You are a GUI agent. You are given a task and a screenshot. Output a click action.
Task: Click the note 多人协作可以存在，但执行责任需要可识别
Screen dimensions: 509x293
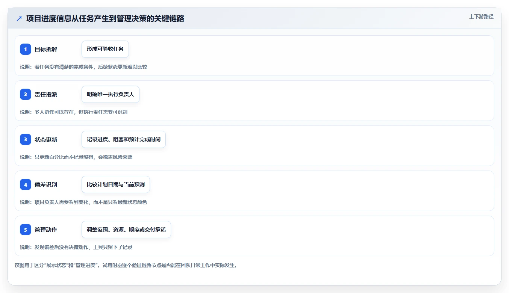74,112
